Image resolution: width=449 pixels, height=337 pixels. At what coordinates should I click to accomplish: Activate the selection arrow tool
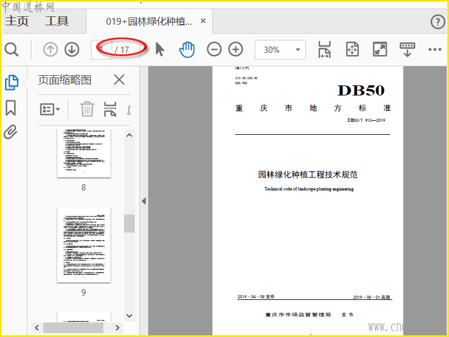point(160,49)
